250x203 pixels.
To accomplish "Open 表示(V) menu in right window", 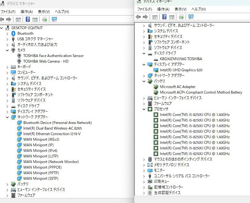I will [180, 9].
